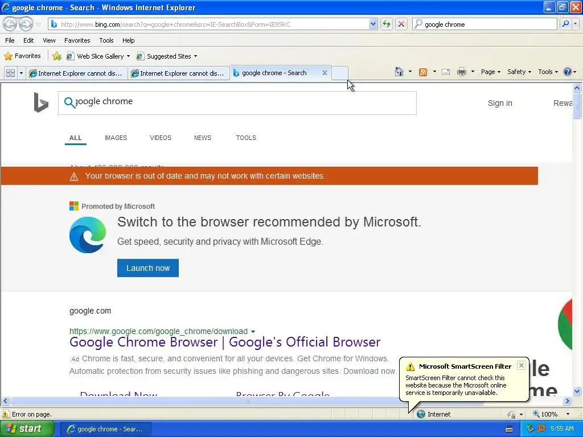Viewport: 583px width, 437px height.
Task: Click the Bing search text box
Action: pos(237,103)
